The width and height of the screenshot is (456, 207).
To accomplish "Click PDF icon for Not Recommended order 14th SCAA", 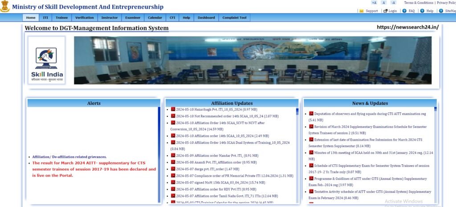I will click(173, 115).
